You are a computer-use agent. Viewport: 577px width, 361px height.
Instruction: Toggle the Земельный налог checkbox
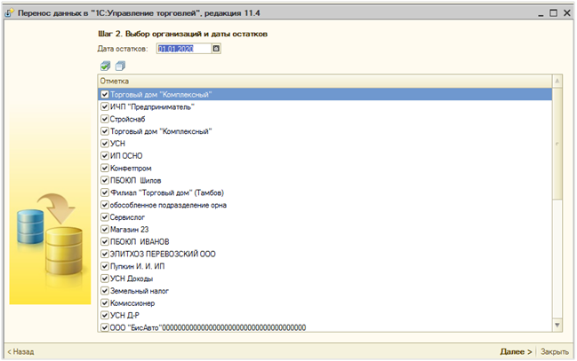(105, 291)
